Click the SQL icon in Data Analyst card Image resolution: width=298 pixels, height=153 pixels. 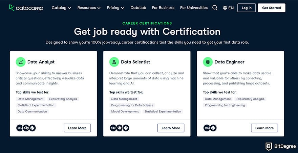coord(19,128)
